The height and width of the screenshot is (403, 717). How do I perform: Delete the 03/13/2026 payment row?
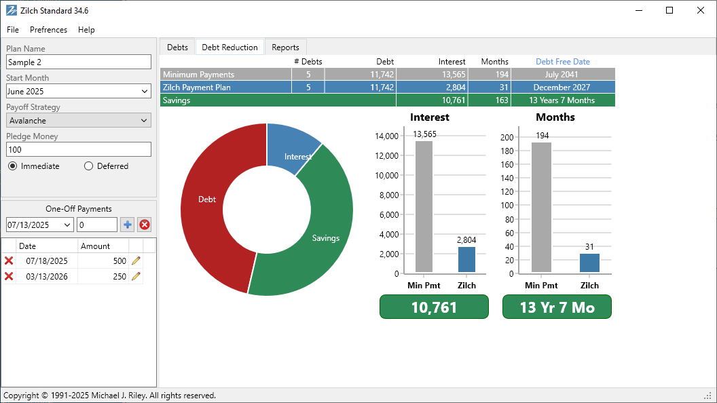pos(9,276)
